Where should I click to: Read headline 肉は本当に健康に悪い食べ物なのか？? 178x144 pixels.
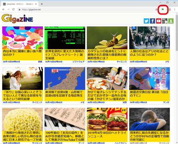click(22, 53)
